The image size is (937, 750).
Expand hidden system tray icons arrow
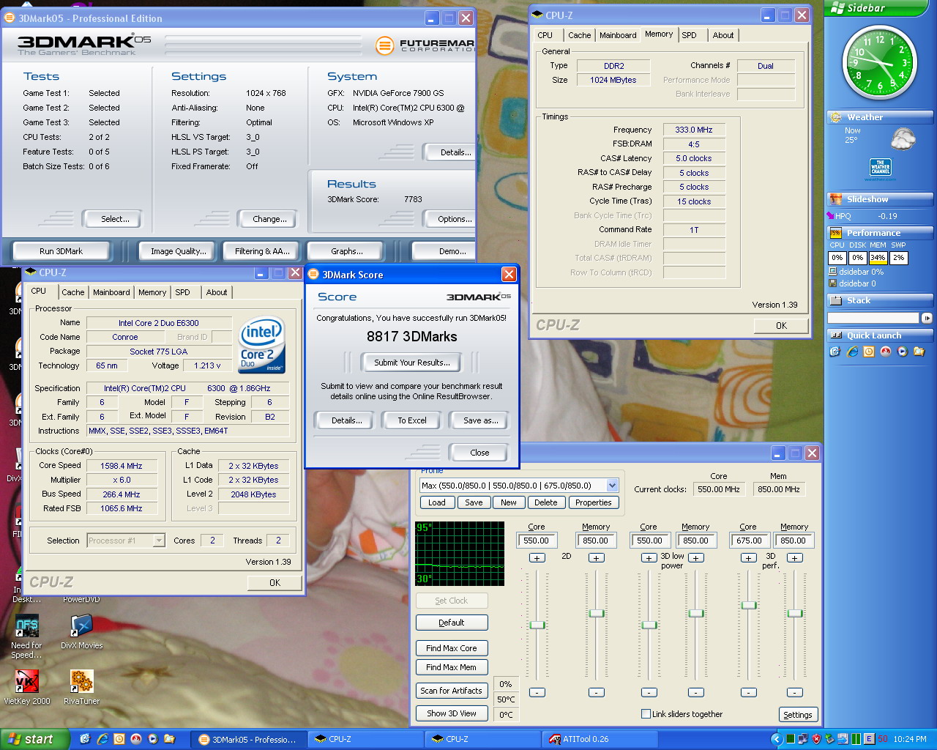coord(777,739)
